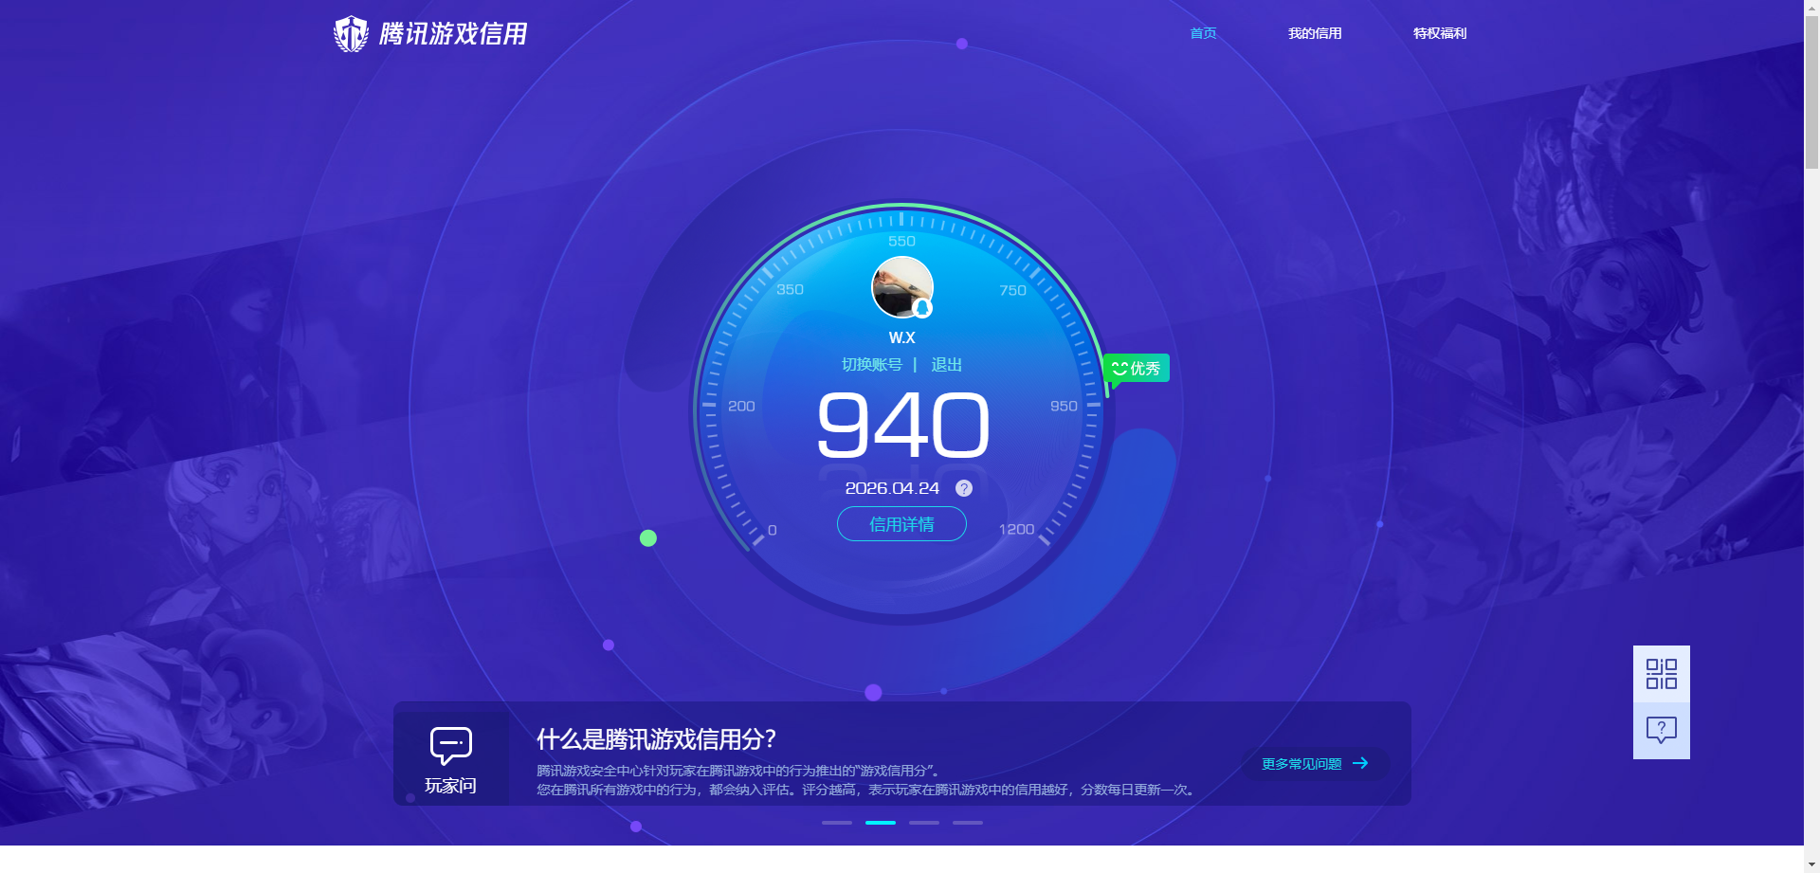The width and height of the screenshot is (1820, 873).
Task: Open the 特权福利 page
Action: coord(1438,33)
